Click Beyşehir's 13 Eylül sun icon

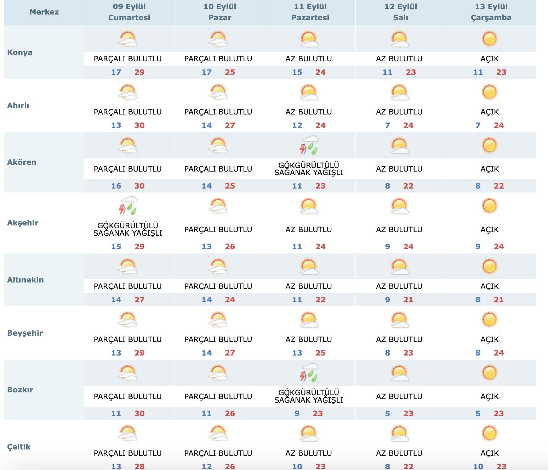[x=490, y=320]
